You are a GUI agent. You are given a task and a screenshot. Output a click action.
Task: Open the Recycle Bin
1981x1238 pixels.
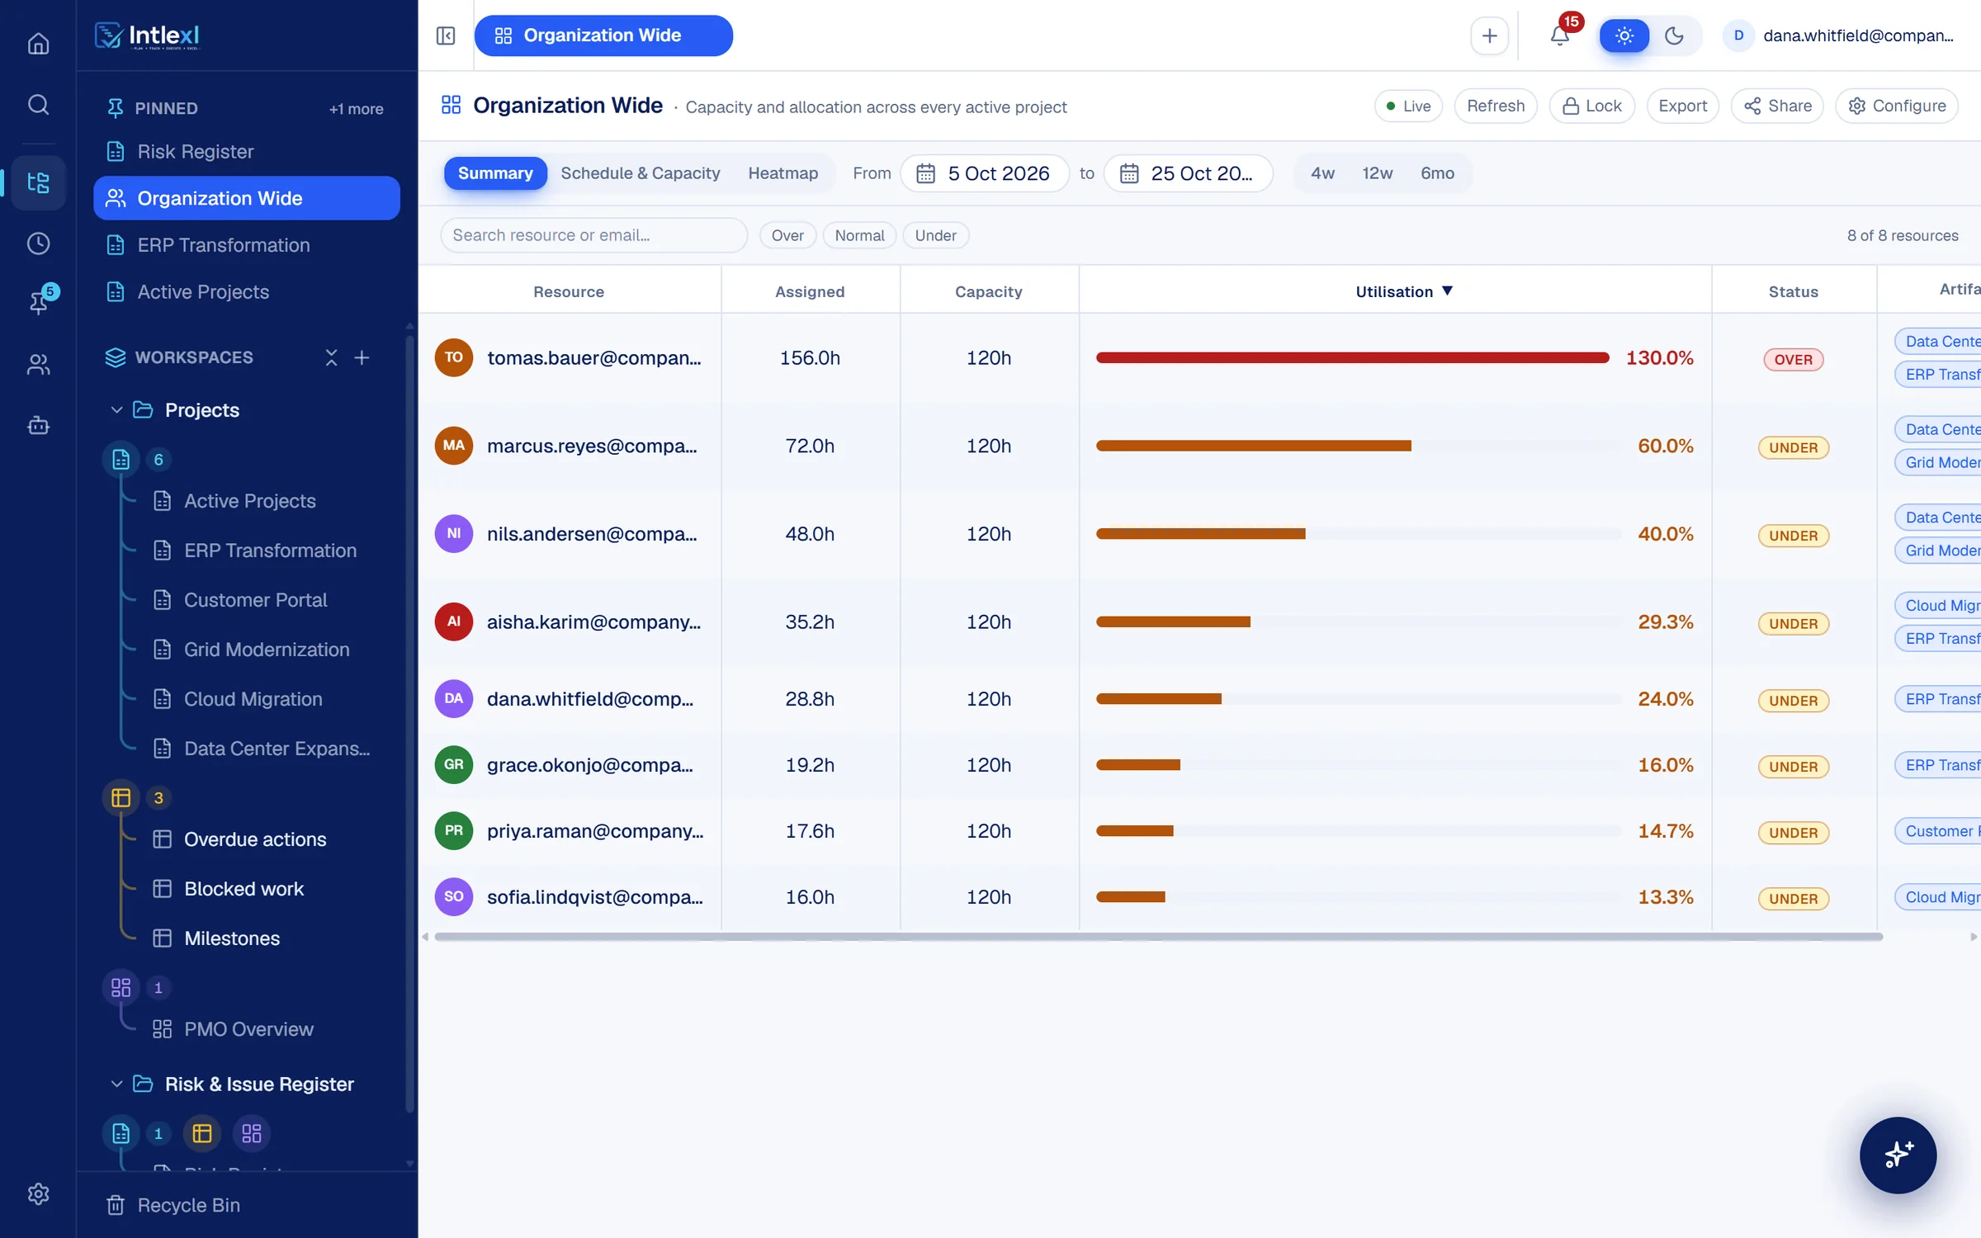pos(173,1205)
